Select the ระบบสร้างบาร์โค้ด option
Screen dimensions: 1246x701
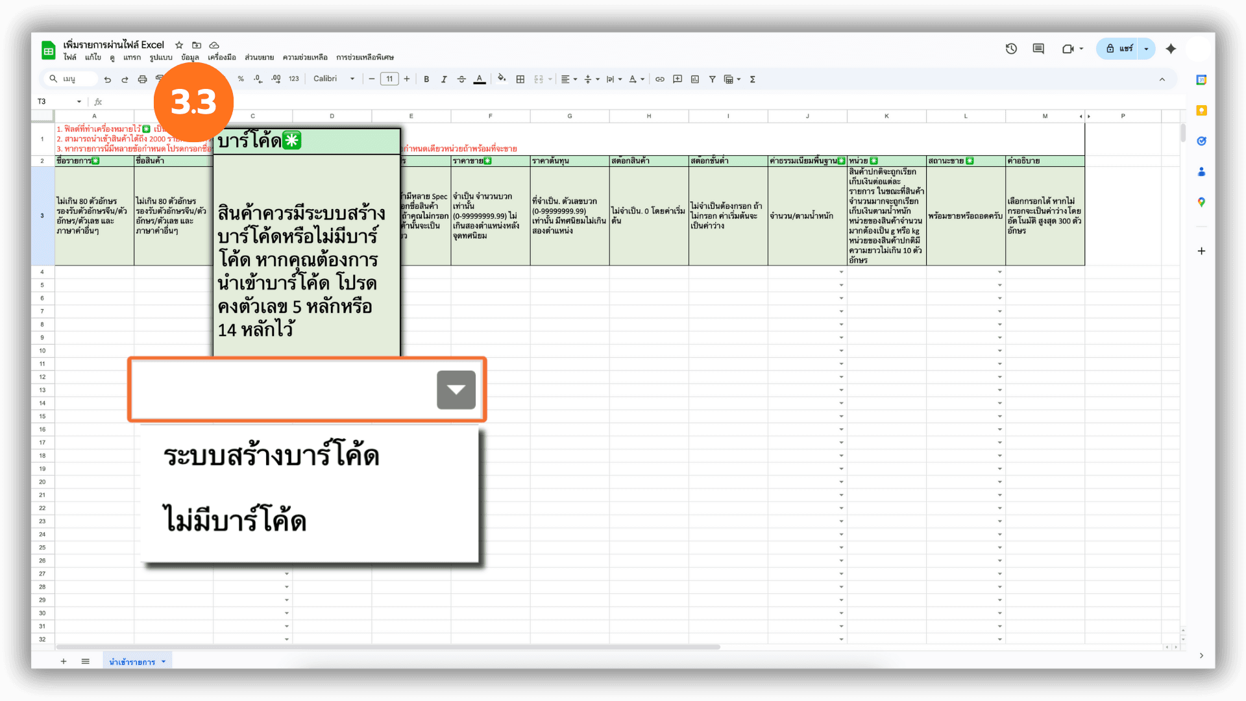[x=271, y=456]
